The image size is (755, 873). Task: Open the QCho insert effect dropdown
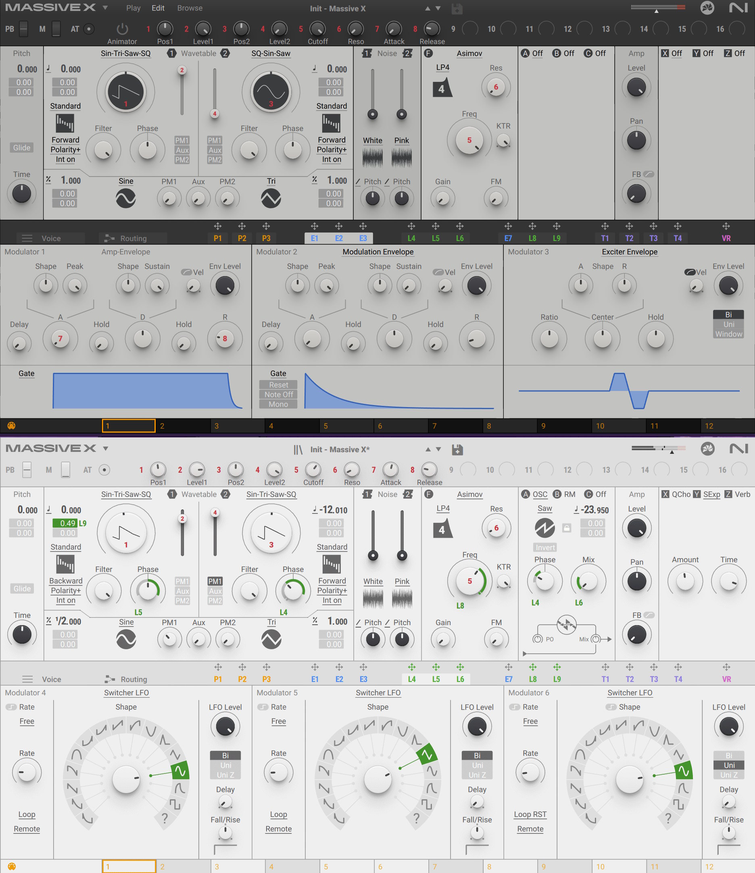click(681, 495)
